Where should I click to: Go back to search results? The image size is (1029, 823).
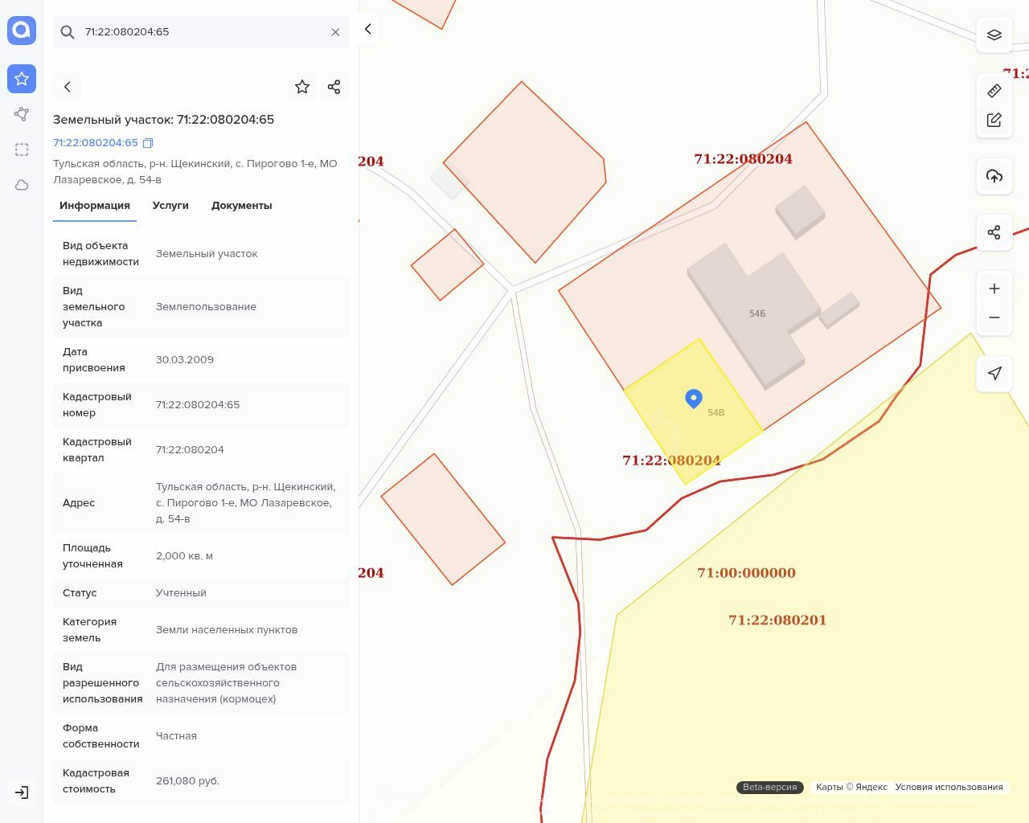pyautogui.click(x=68, y=87)
